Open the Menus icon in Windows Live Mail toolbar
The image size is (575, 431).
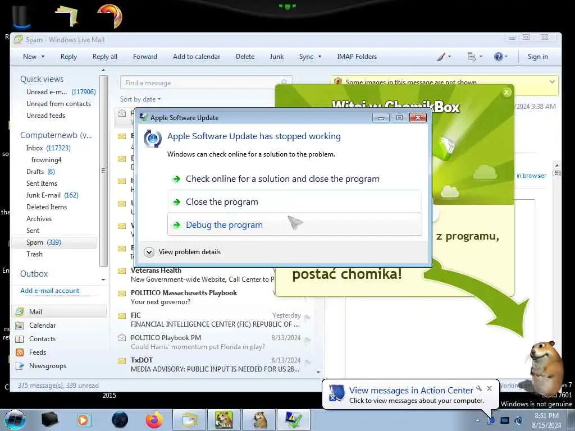point(472,57)
